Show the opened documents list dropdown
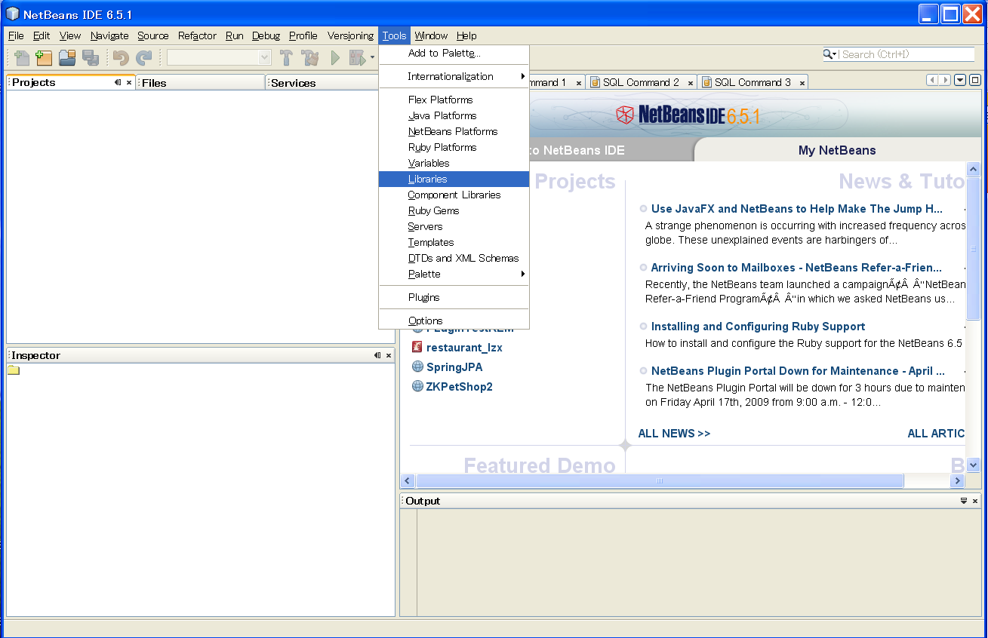The height and width of the screenshot is (638, 988). coord(960,80)
